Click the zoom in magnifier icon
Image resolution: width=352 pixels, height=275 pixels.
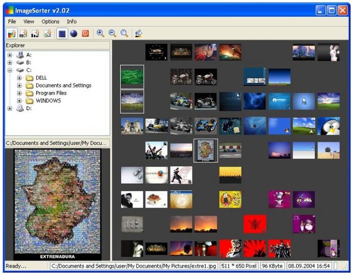100,34
